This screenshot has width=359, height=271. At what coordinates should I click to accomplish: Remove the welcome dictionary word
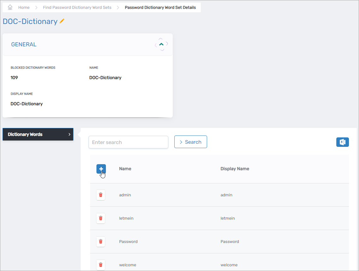tap(101, 265)
